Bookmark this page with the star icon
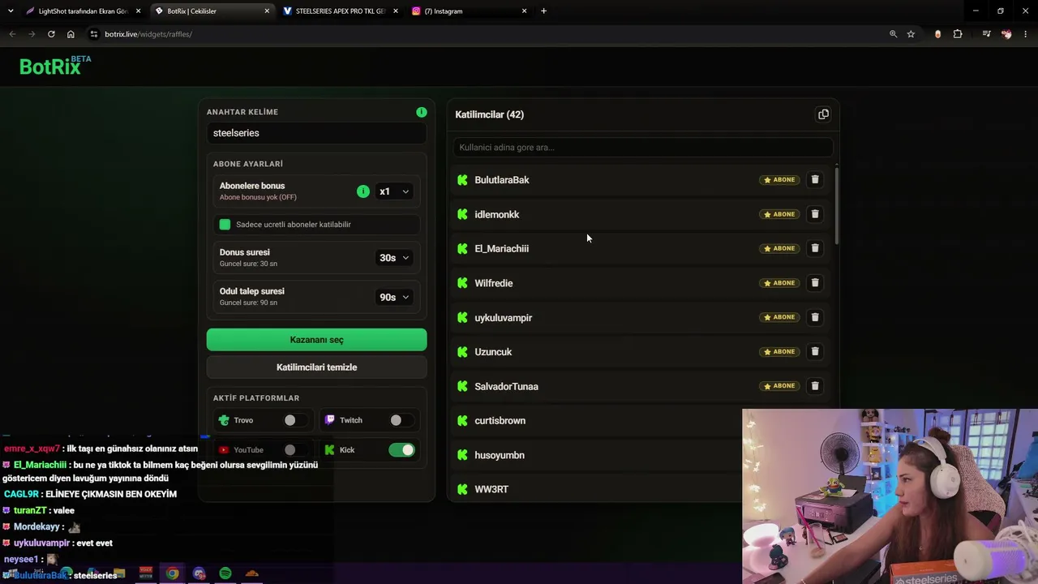The width and height of the screenshot is (1038, 584). [911, 34]
